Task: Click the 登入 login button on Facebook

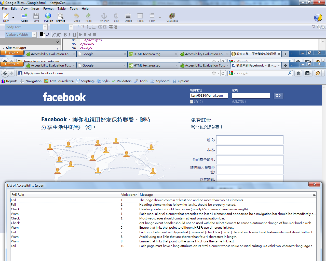Action: coord(278,96)
